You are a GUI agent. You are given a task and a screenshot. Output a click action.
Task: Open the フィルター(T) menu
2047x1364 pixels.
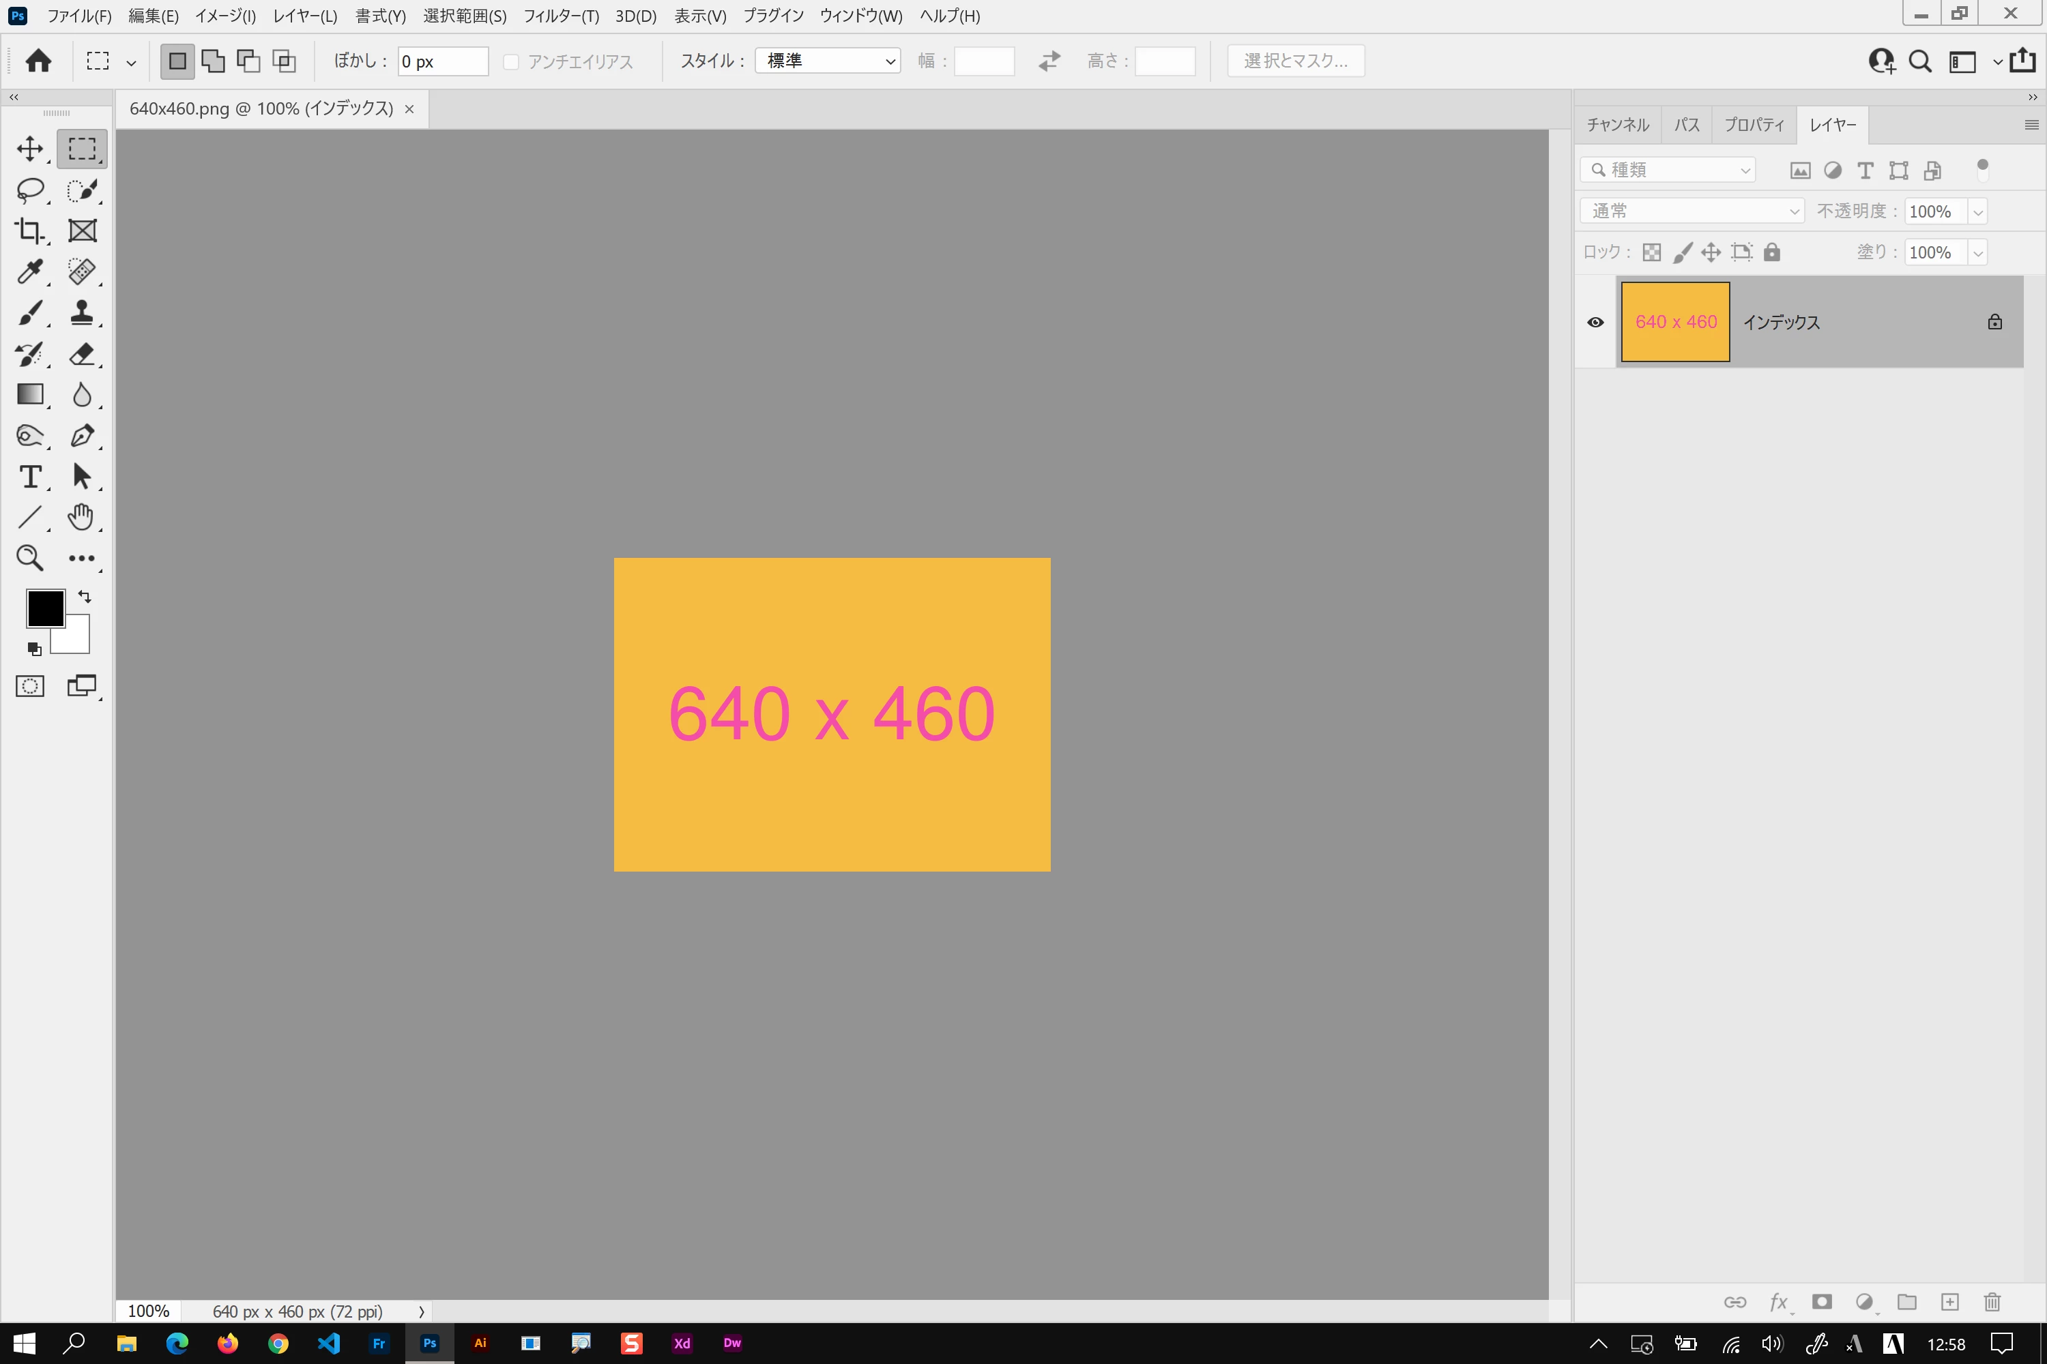tap(560, 16)
